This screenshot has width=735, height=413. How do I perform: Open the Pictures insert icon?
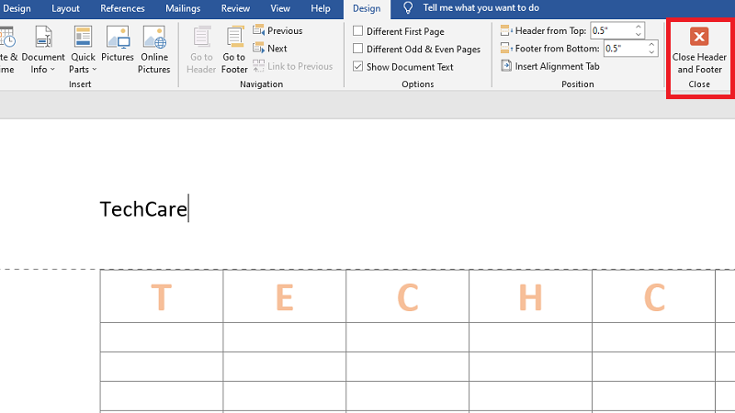click(x=118, y=50)
